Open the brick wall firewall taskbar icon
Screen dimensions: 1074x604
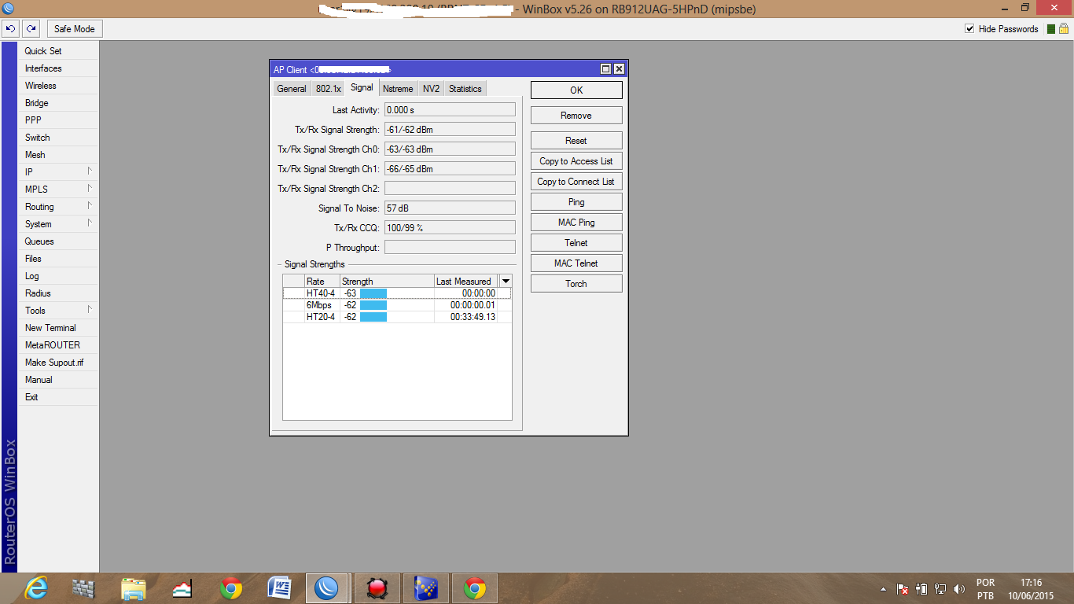[x=83, y=588]
